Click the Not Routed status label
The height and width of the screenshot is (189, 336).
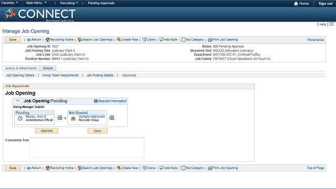78,112
